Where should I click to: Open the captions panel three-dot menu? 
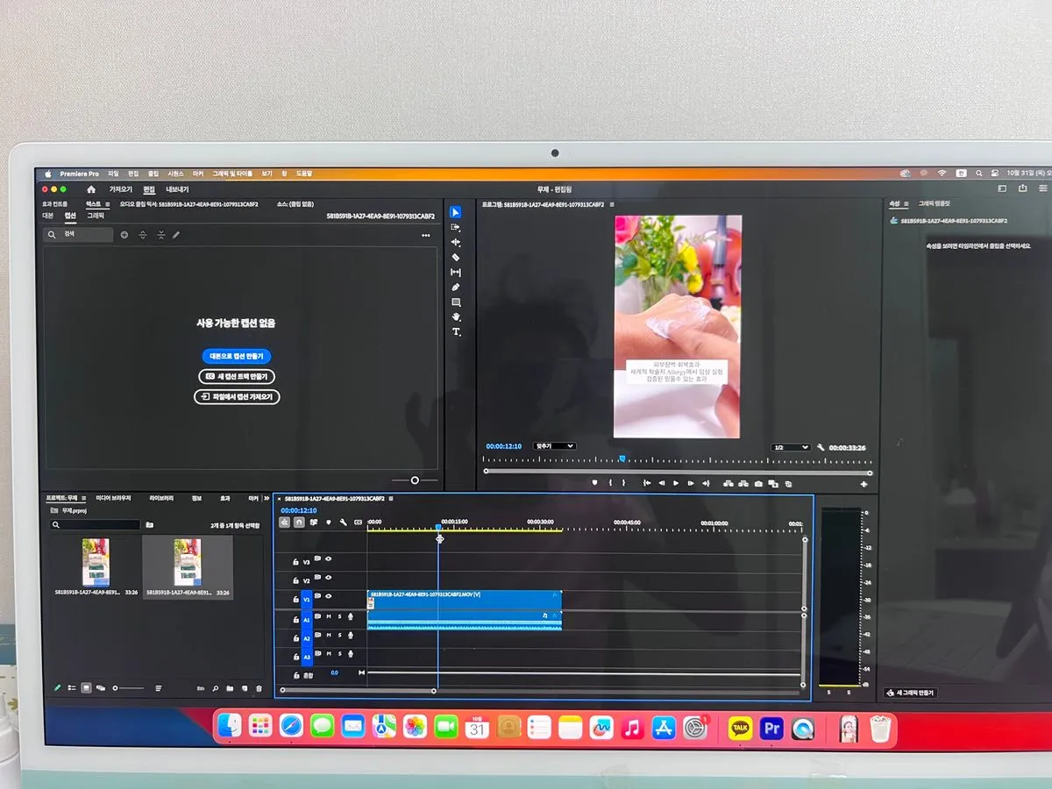tap(425, 235)
